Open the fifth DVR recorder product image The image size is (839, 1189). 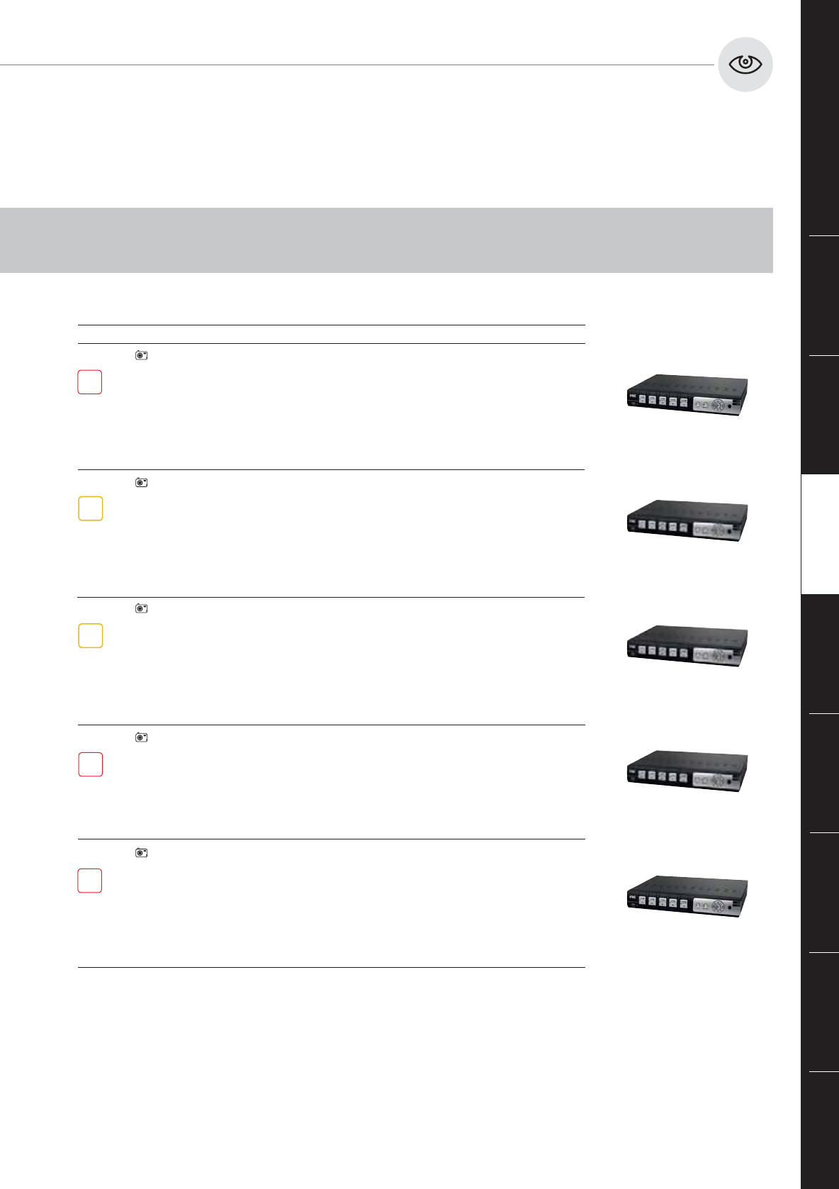tap(687, 896)
